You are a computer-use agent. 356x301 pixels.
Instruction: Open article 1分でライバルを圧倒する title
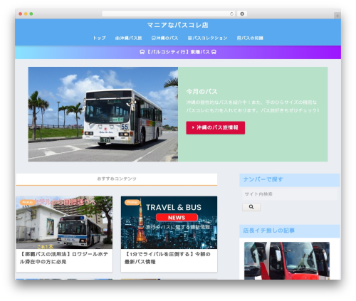pos(167,258)
